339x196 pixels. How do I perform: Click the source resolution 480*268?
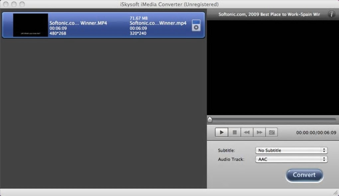click(58, 33)
